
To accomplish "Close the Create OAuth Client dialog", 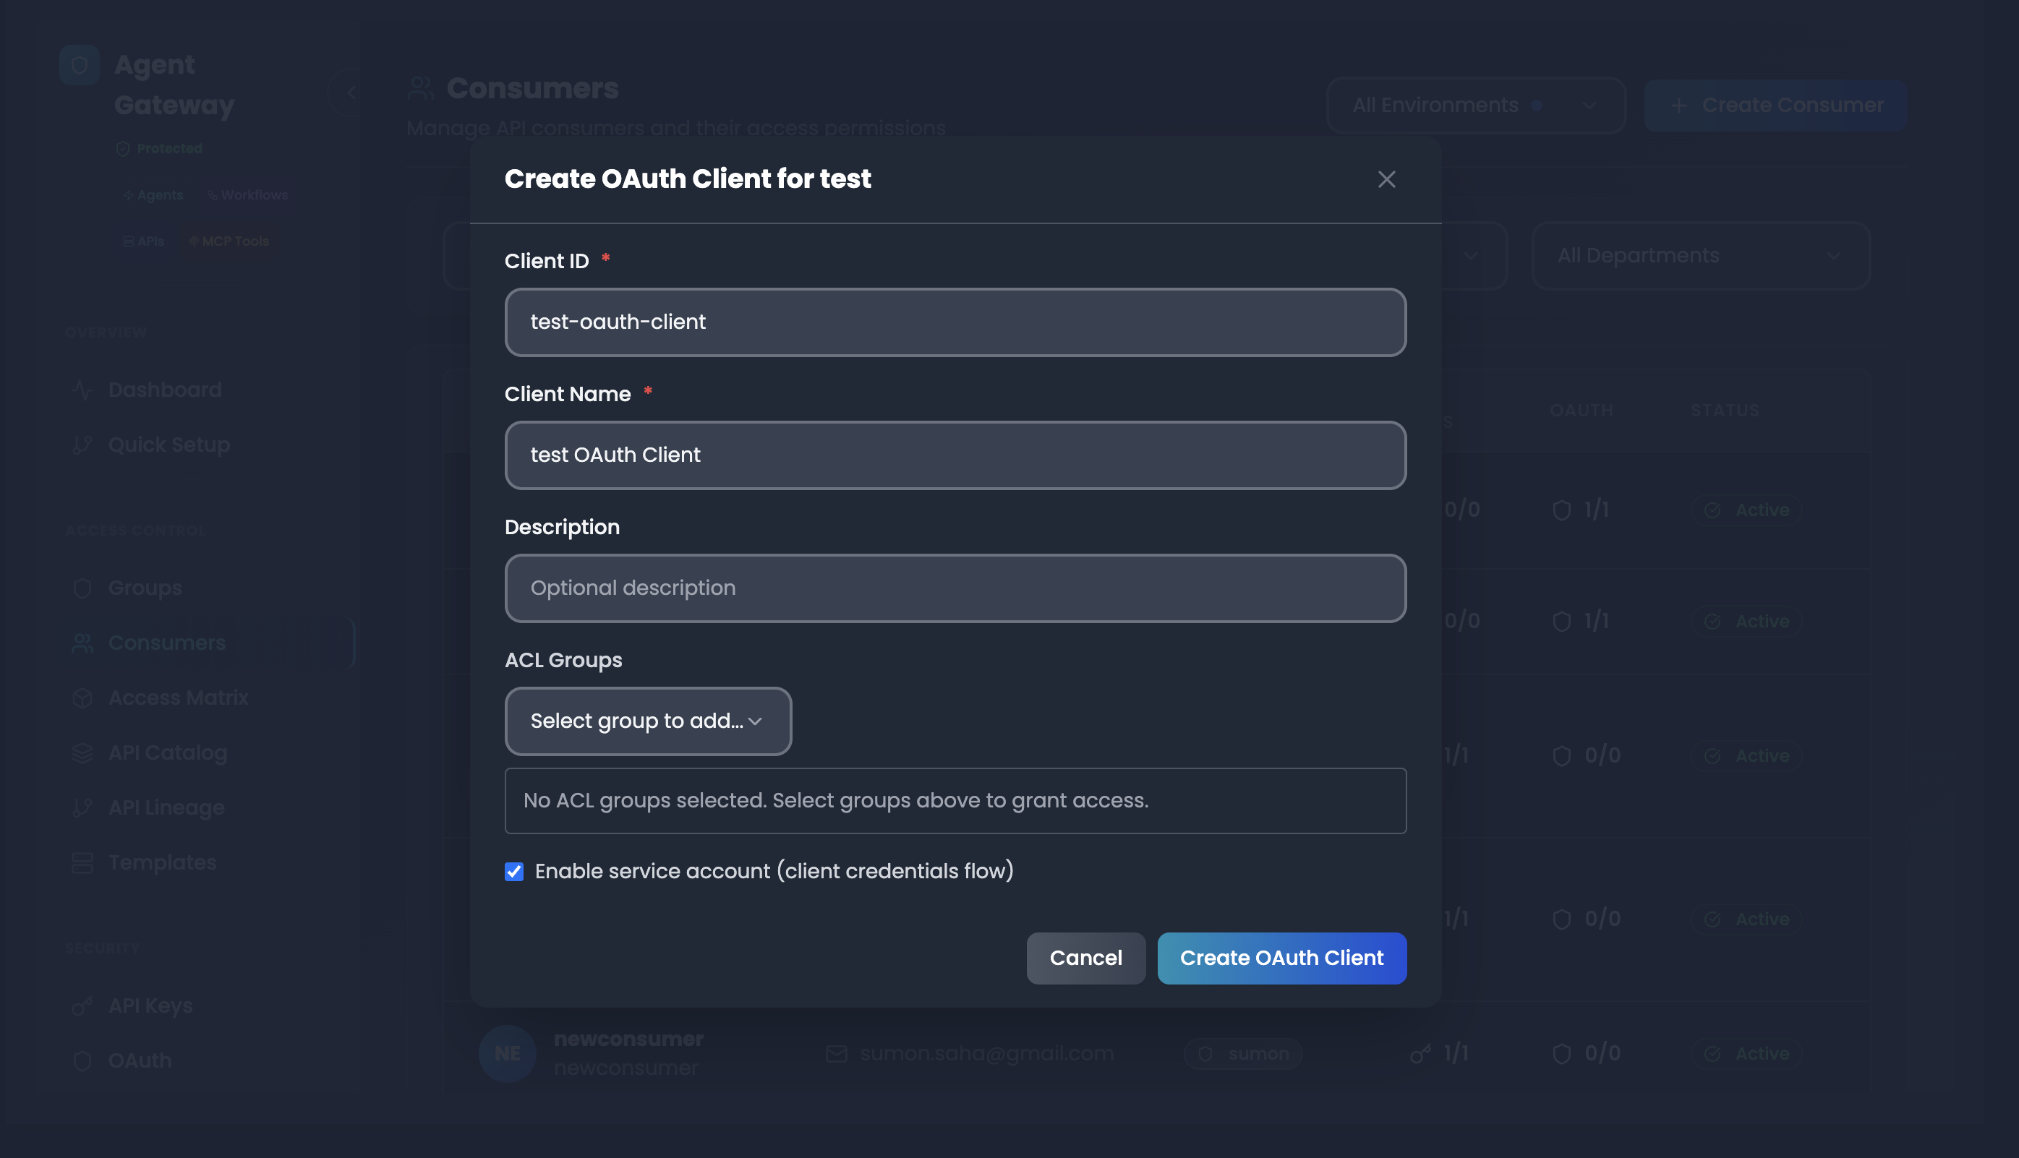I will tap(1386, 180).
